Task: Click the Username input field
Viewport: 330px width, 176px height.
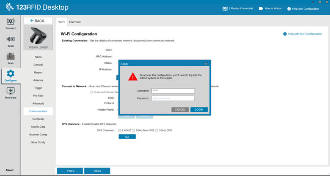Action: pos(173,91)
